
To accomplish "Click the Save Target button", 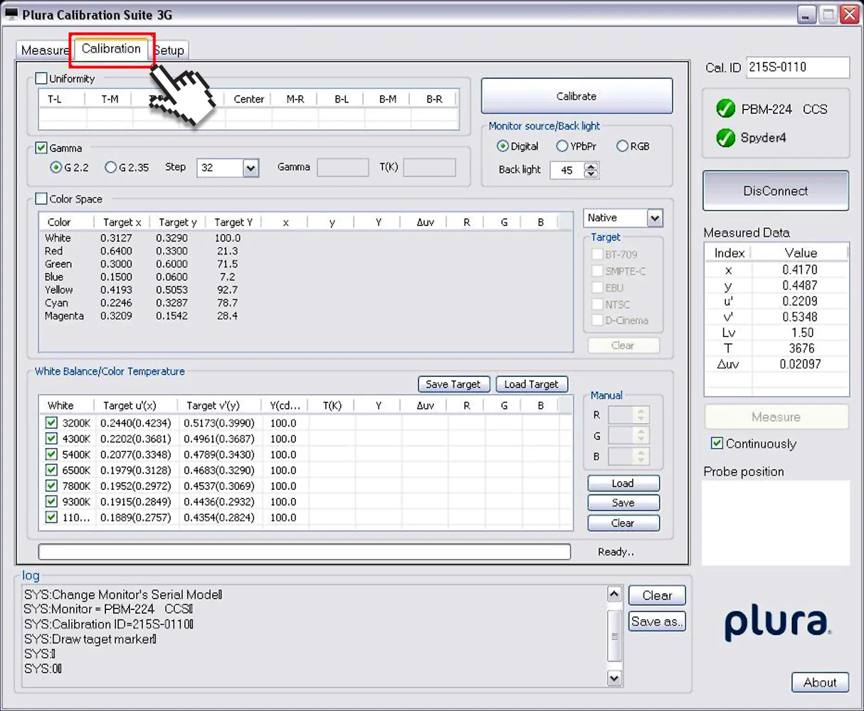I will pos(453,384).
